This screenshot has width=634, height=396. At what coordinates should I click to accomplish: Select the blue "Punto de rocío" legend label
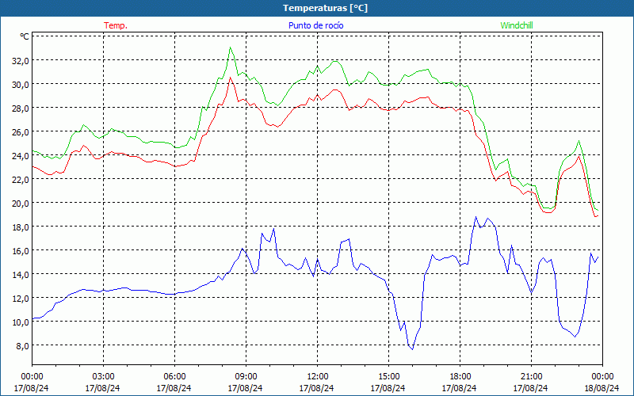click(315, 25)
